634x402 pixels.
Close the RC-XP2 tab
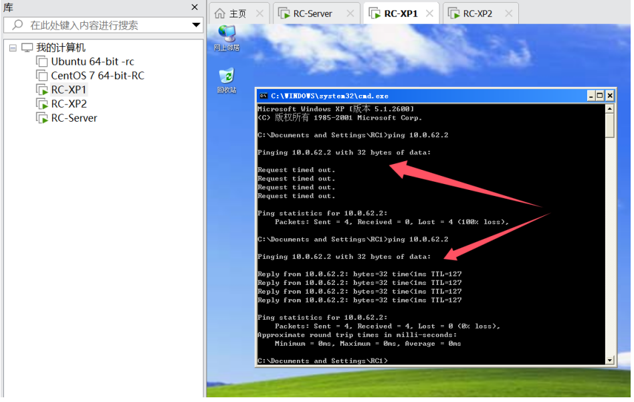pyautogui.click(x=509, y=13)
